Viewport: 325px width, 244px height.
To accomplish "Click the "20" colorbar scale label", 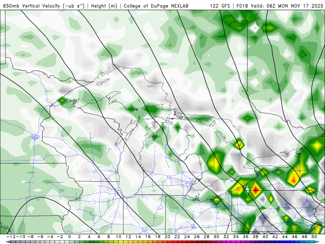I will point(167,237).
